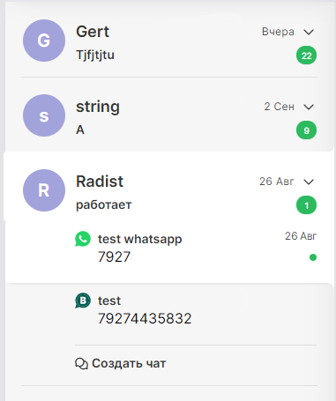Expand the chevron next to 2 Сен

coord(309,107)
